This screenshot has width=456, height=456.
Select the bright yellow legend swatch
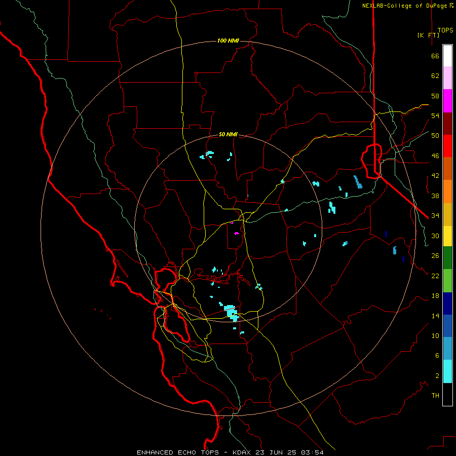coord(447,236)
